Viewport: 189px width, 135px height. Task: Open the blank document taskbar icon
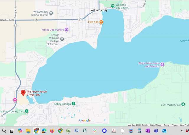tap(122, 131)
